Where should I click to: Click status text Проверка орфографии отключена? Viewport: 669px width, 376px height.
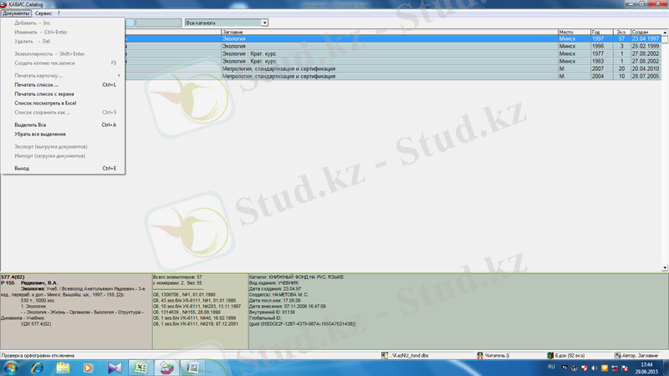[38, 356]
